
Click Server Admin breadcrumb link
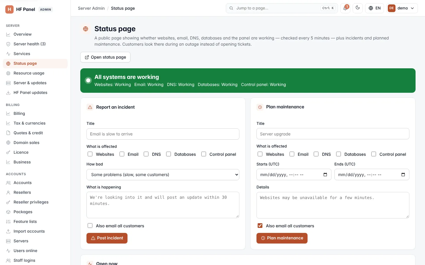tap(91, 8)
